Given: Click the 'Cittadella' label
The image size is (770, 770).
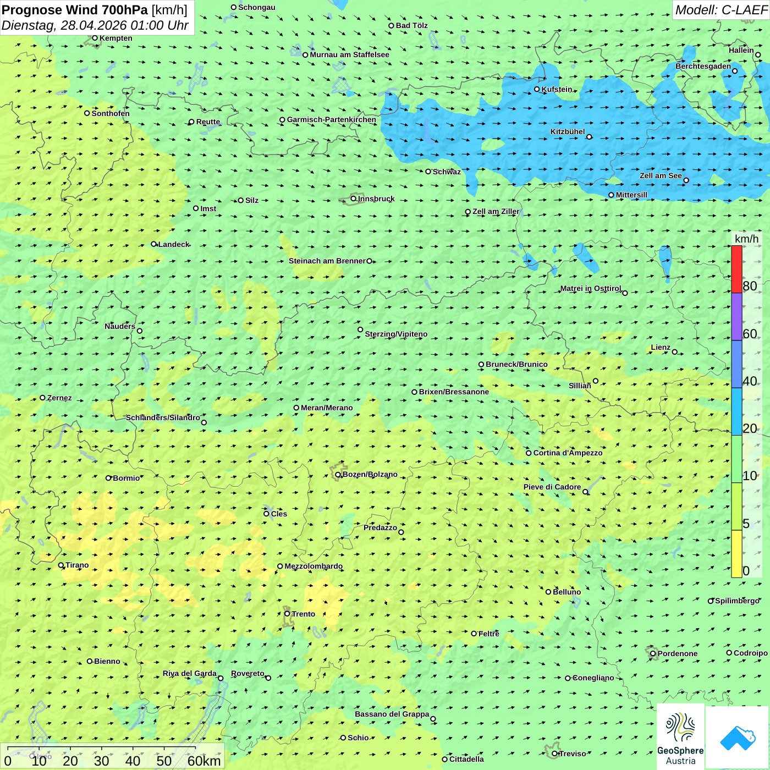Looking at the screenshot, I should pos(466,759).
